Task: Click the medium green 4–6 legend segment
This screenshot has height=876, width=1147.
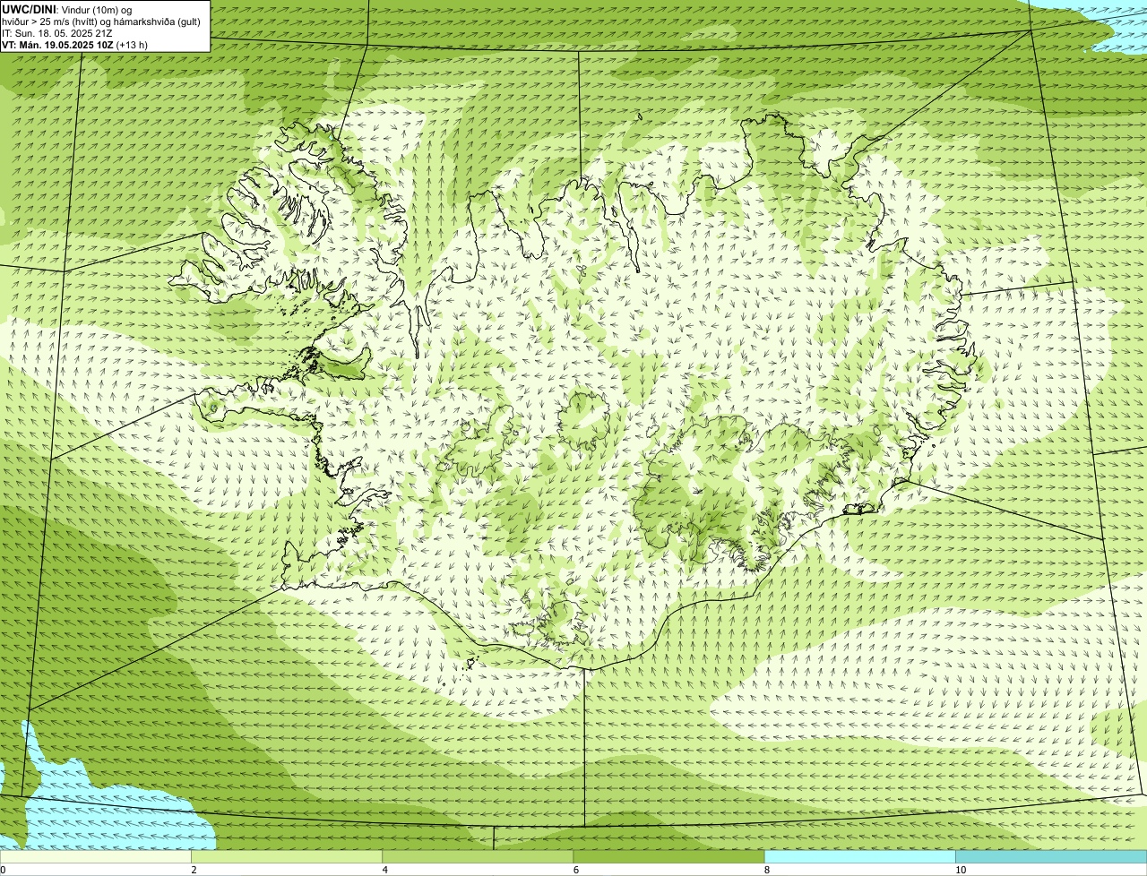Action: (478, 856)
